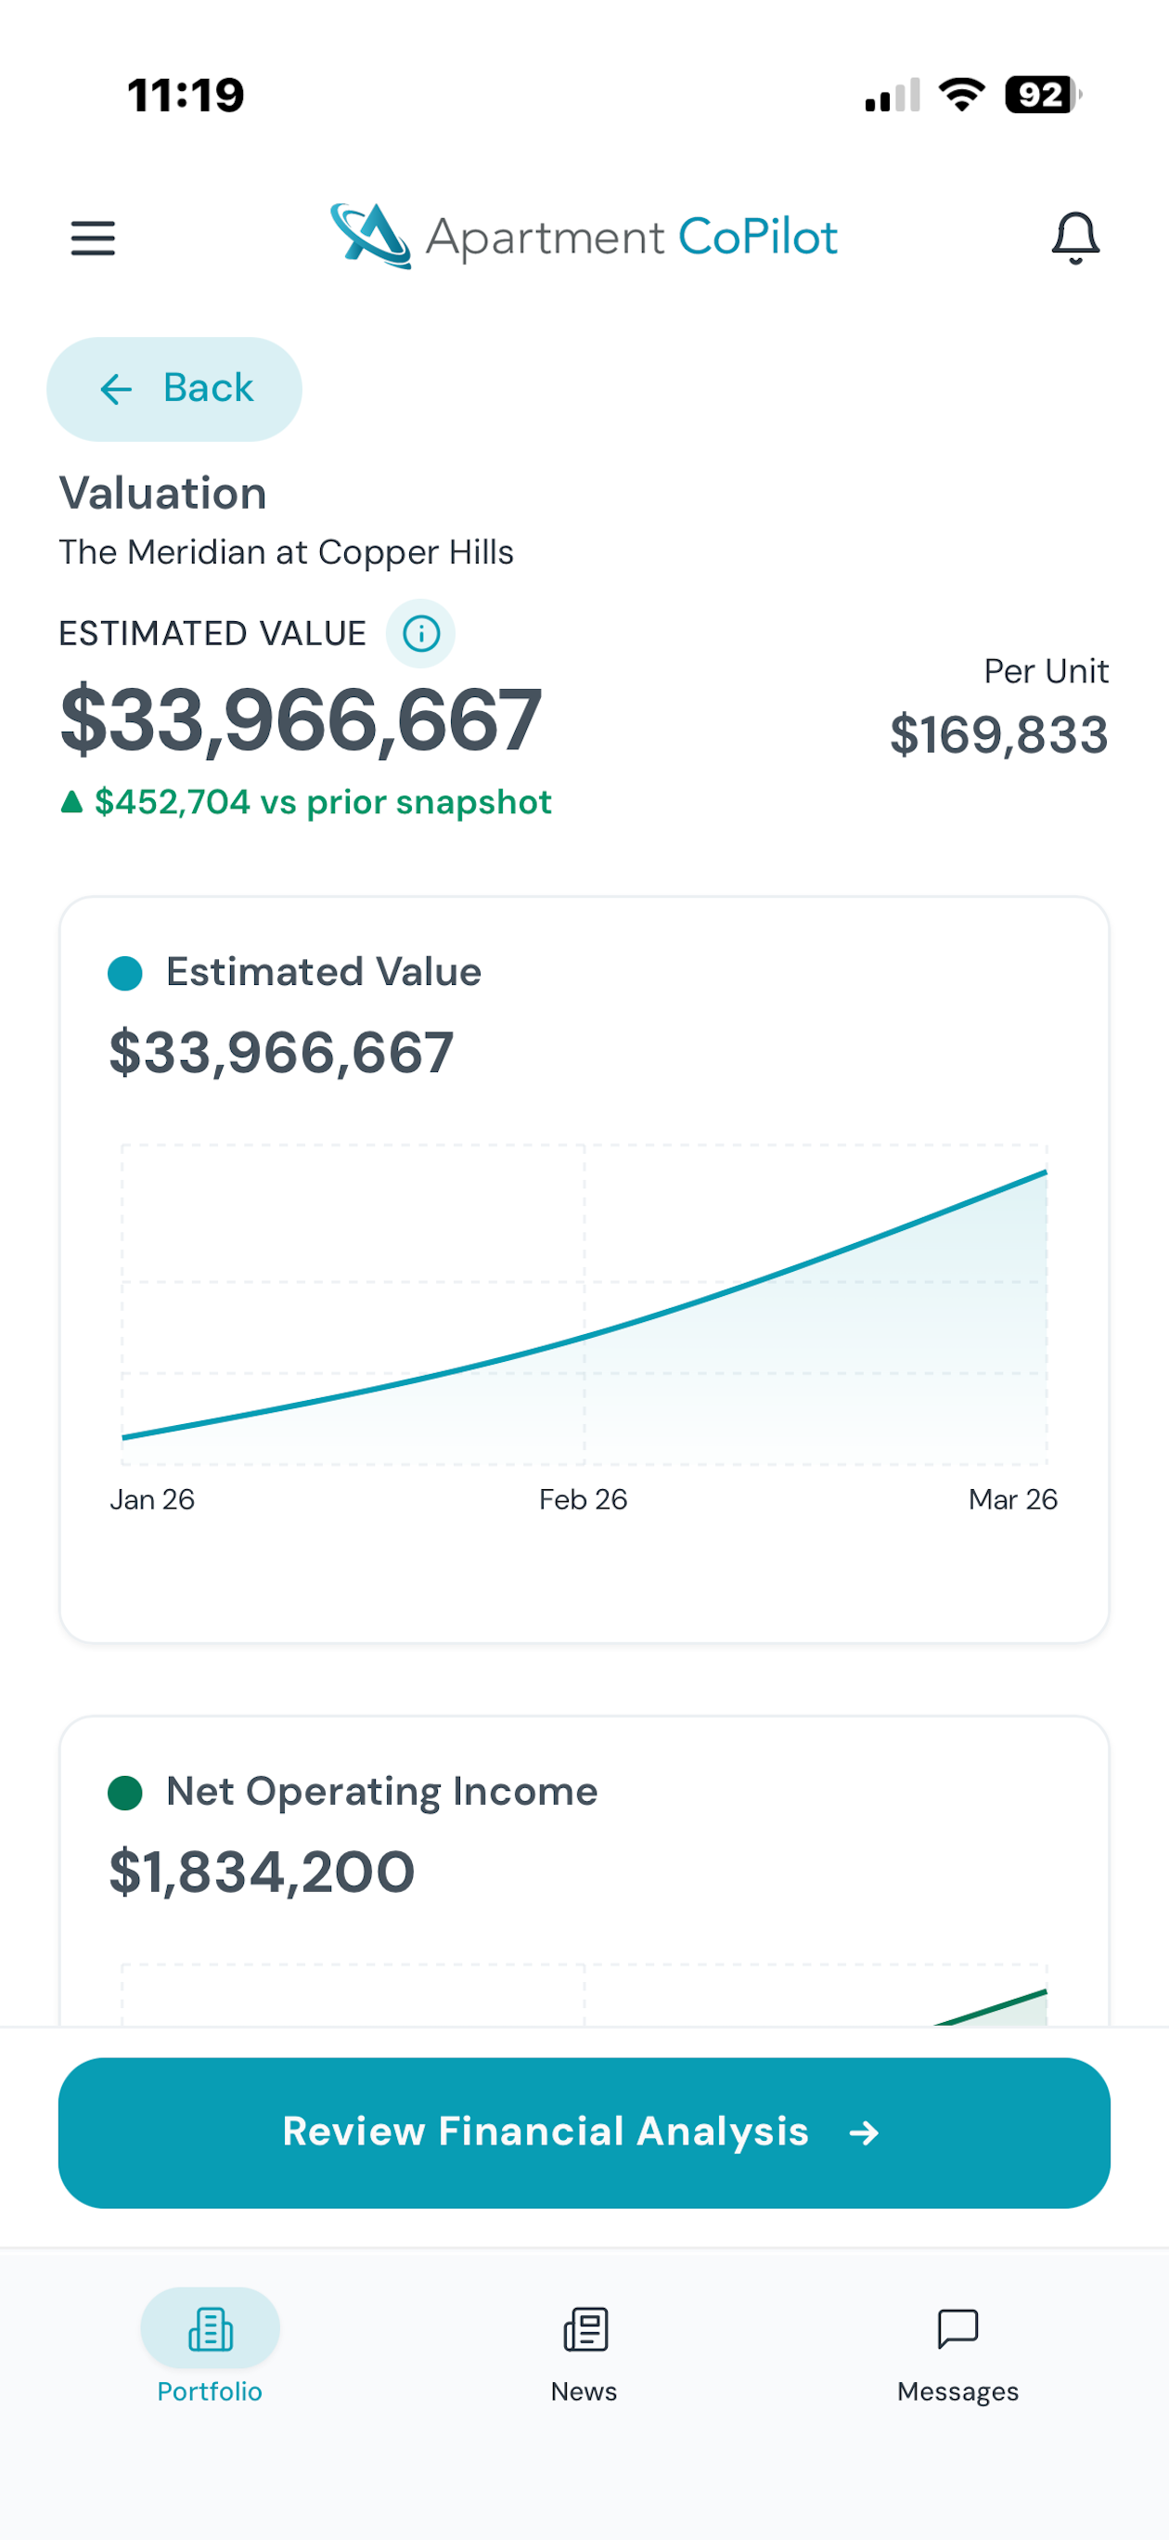
Task: Switch to the News tab label
Action: click(x=584, y=2391)
